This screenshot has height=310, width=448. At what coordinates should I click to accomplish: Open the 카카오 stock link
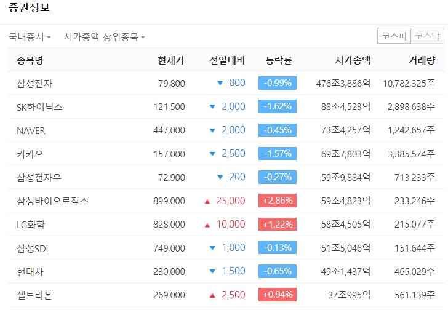[x=30, y=154]
